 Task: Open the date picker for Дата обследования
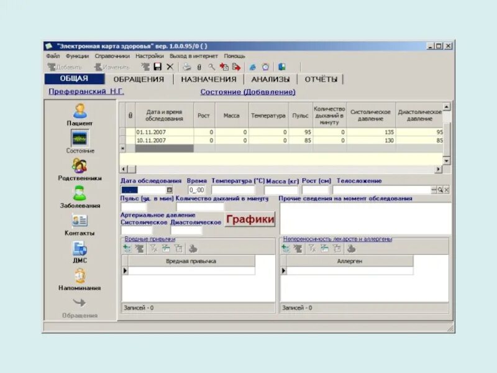170,190
